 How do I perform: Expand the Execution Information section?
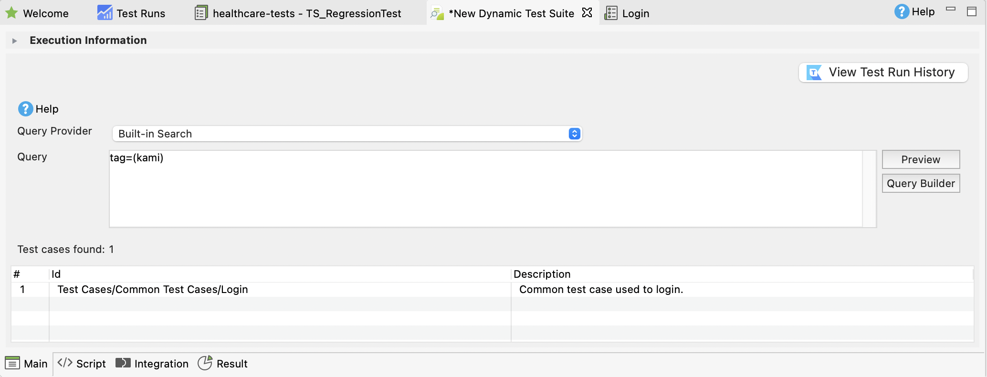tap(15, 41)
